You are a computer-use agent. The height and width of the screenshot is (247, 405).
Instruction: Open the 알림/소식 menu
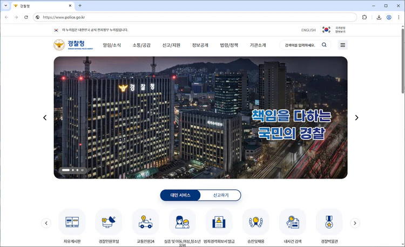point(112,45)
